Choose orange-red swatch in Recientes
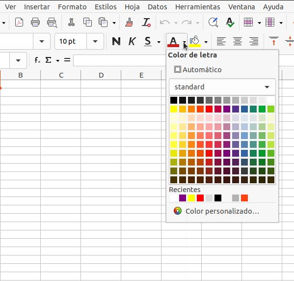The height and width of the screenshot is (281, 294). [x=244, y=198]
